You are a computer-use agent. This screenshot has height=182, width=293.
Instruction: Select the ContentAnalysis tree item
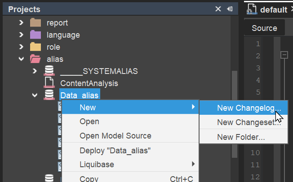click(x=89, y=83)
